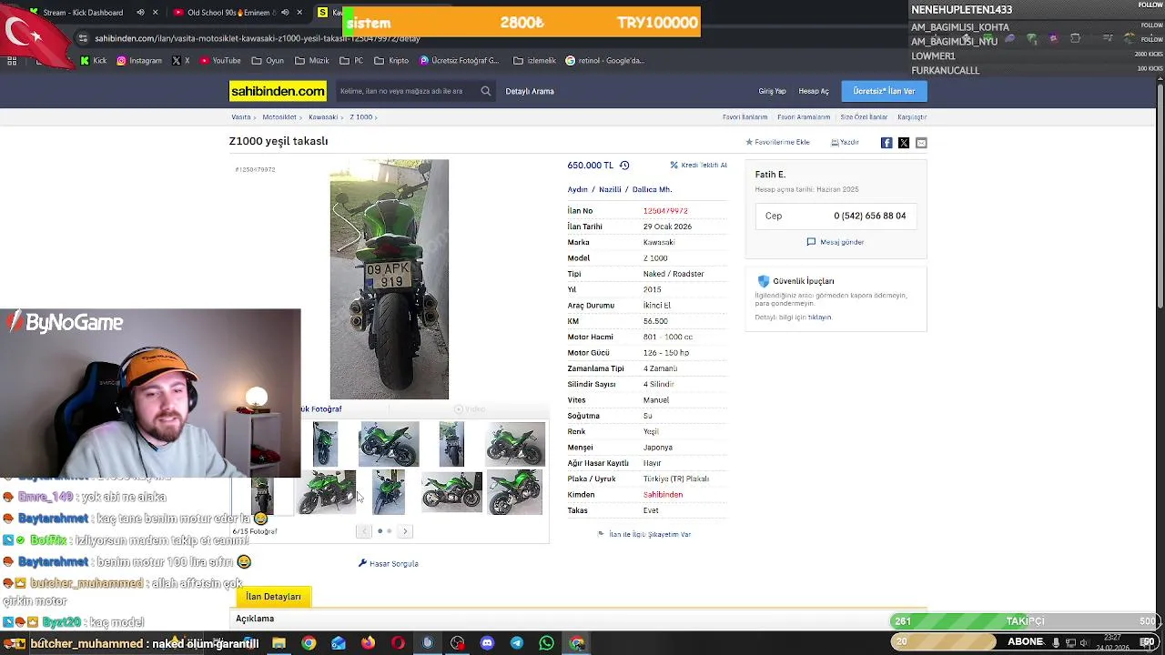This screenshot has height=655, width=1165.
Task: Open Telegram from the taskbar
Action: 517,643
